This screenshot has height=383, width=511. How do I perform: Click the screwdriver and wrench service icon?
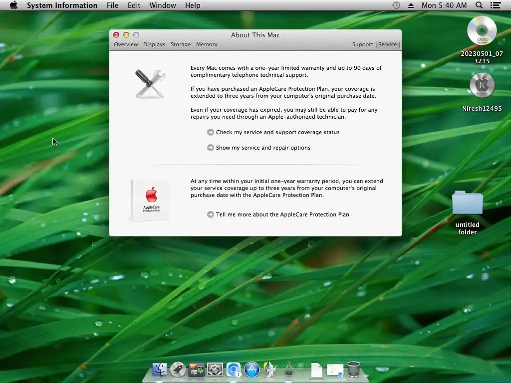tap(150, 84)
